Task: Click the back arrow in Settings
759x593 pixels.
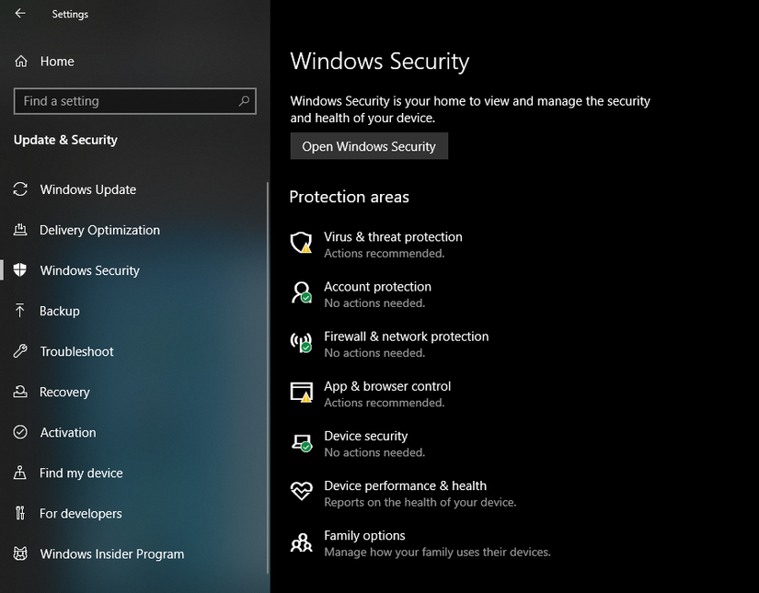Action: coord(20,14)
